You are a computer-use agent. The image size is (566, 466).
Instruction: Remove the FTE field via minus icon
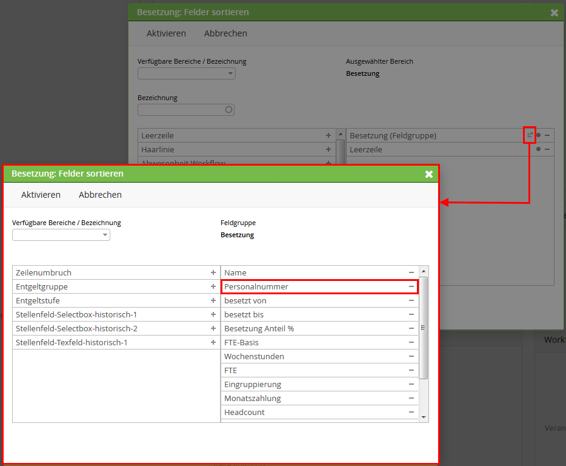click(411, 370)
